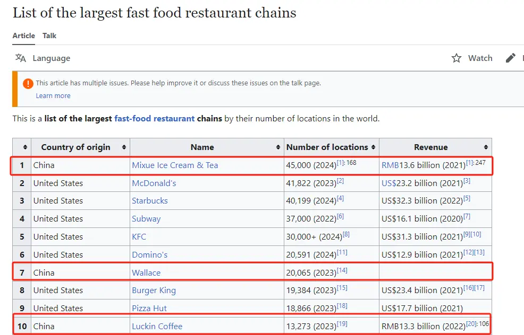Open citation [9] beside US$31.3 billion
The width and height of the screenshot is (524, 335).
(x=467, y=234)
